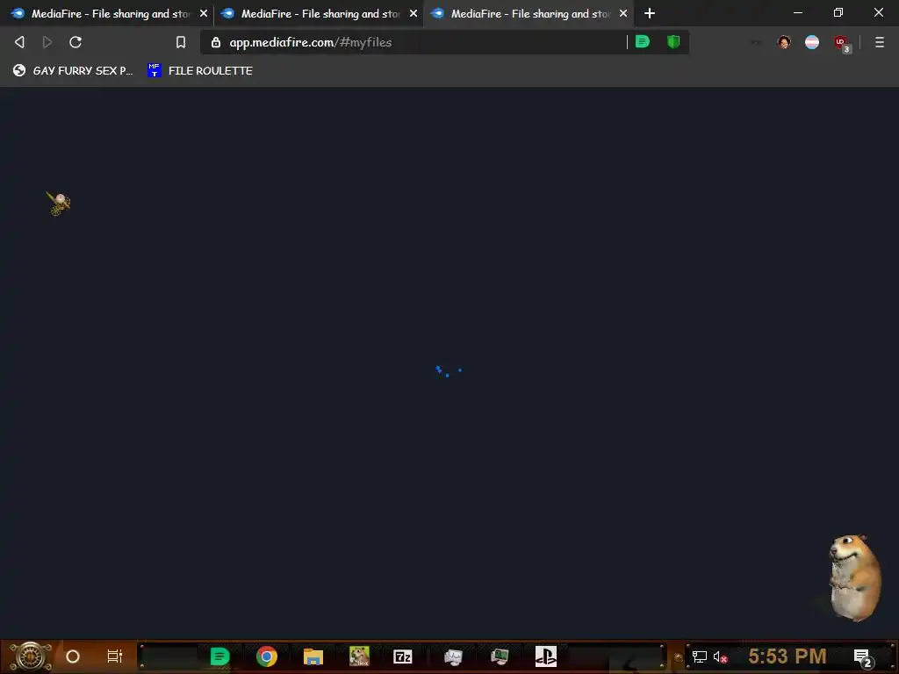Viewport: 899px width, 674px height.
Task: Open the Box animal icon on taskbar
Action: pos(359,656)
